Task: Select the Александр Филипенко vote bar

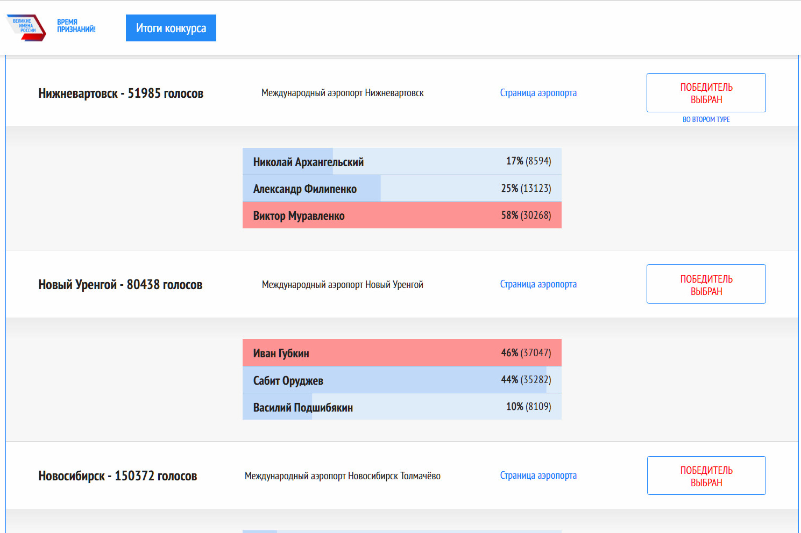Action: [402, 189]
